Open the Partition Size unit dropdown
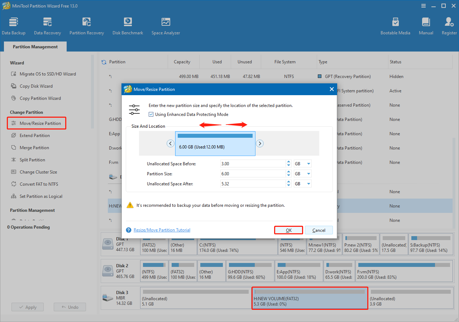This screenshot has height=322, width=459. click(x=309, y=174)
